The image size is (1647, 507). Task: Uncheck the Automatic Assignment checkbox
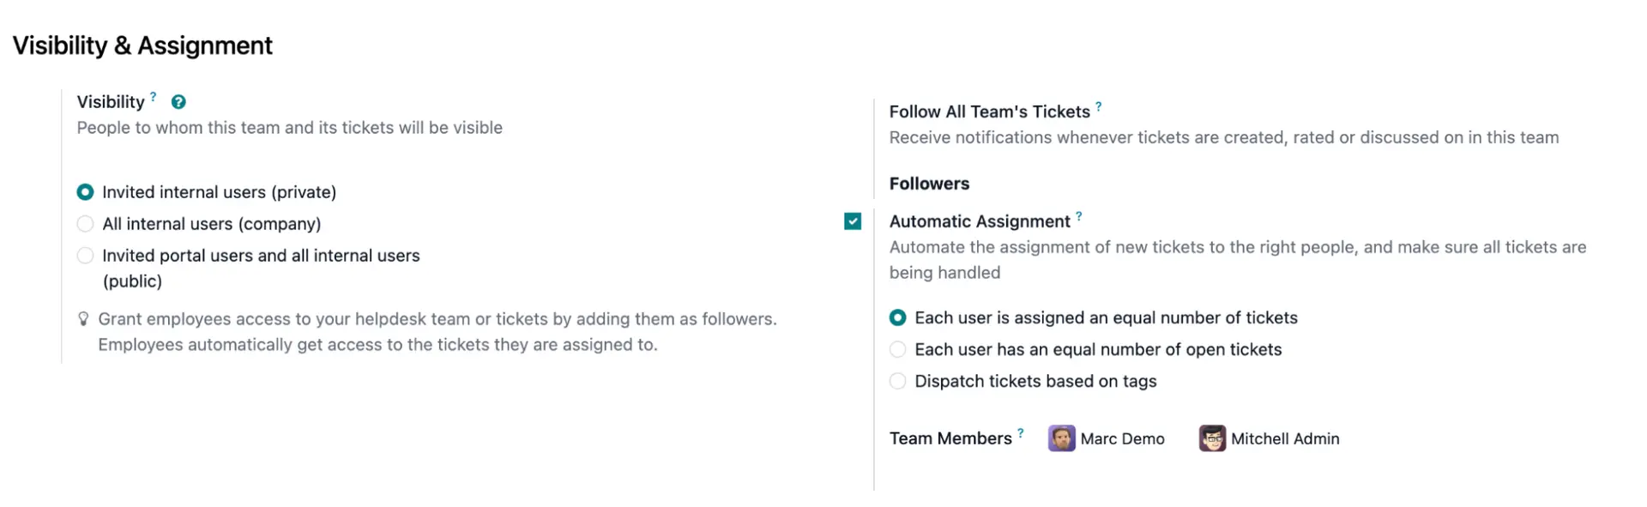coord(853,221)
